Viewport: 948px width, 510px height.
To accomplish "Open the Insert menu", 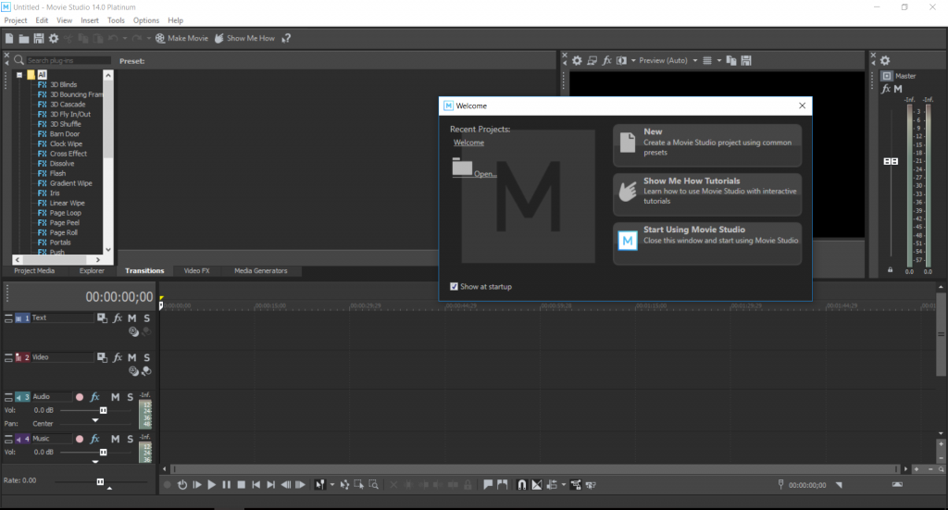I will coord(90,20).
